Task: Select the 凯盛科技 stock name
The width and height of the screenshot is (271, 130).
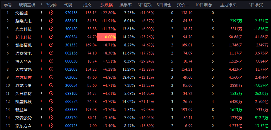Action: point(24,102)
